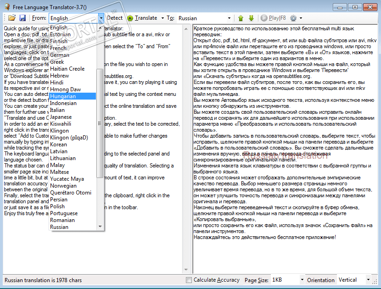Pick Kiswahili from the dropdown list
The width and height of the screenshot is (381, 289).
(x=73, y=124)
